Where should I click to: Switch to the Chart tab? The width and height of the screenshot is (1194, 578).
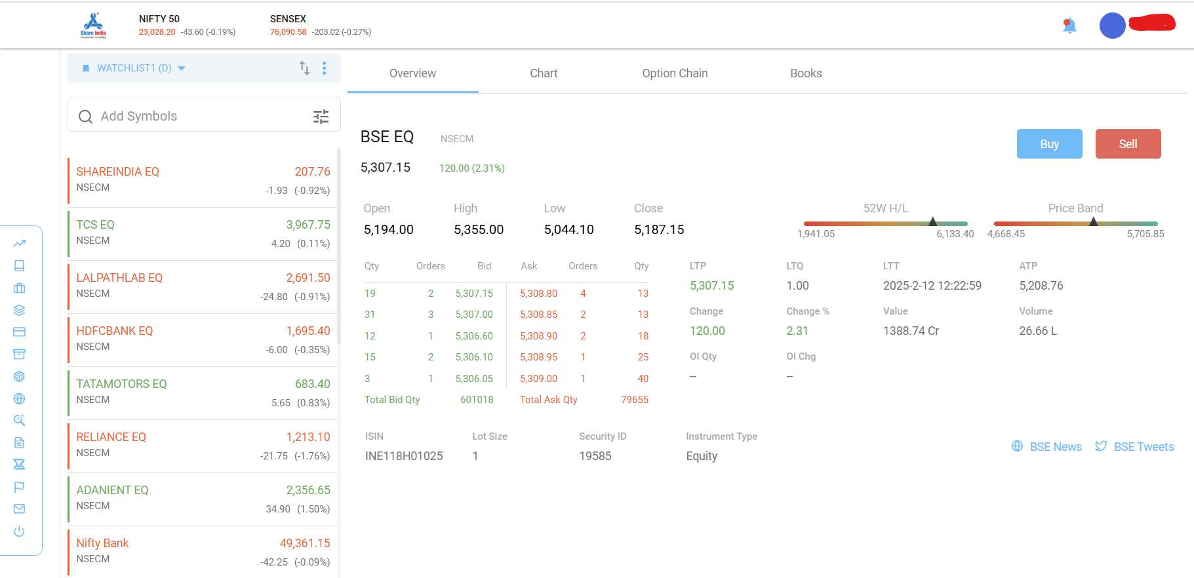tap(544, 73)
